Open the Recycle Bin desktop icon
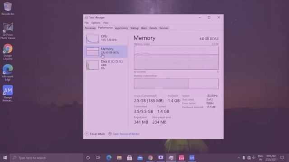The height and width of the screenshot is (162, 289). tap(8, 9)
